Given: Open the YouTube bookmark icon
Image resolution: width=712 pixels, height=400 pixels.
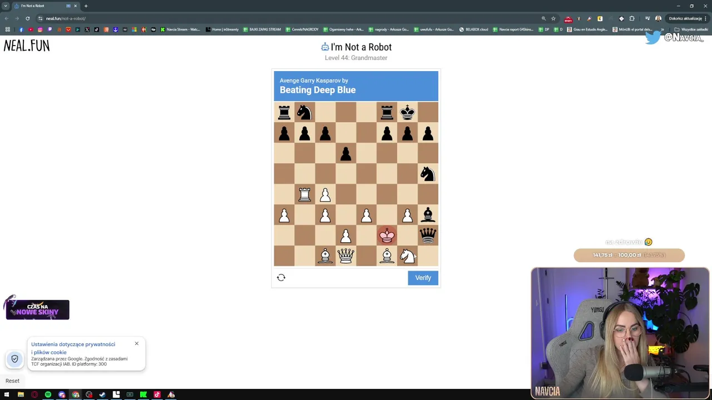Looking at the screenshot, I should [x=31, y=29].
